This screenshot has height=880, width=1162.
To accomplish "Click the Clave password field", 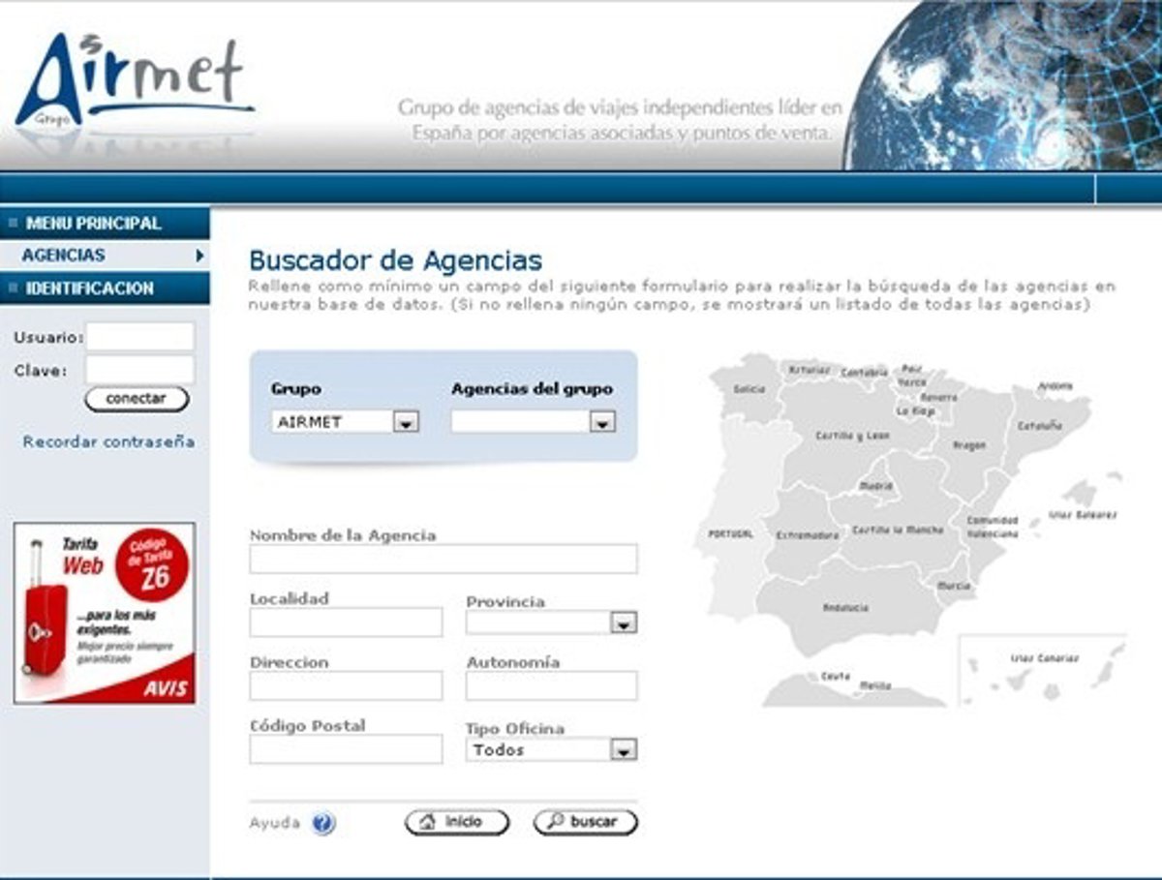I will click(x=139, y=370).
